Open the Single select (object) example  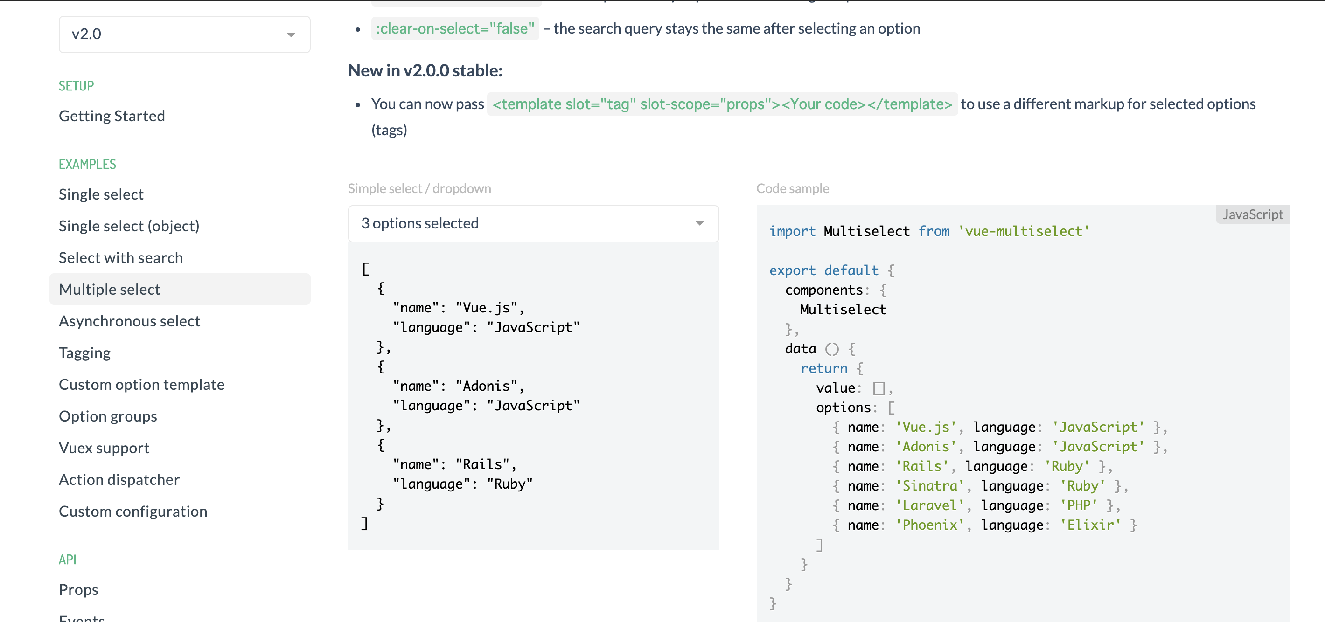pyautogui.click(x=129, y=226)
